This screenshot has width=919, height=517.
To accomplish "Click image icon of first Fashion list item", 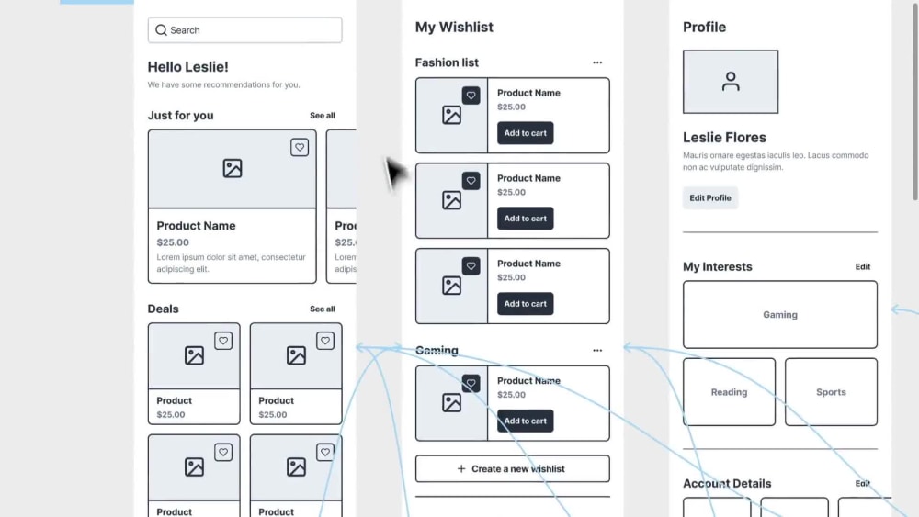I will [451, 115].
